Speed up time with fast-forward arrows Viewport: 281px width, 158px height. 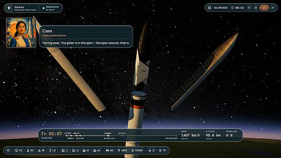pyautogui.click(x=273, y=8)
